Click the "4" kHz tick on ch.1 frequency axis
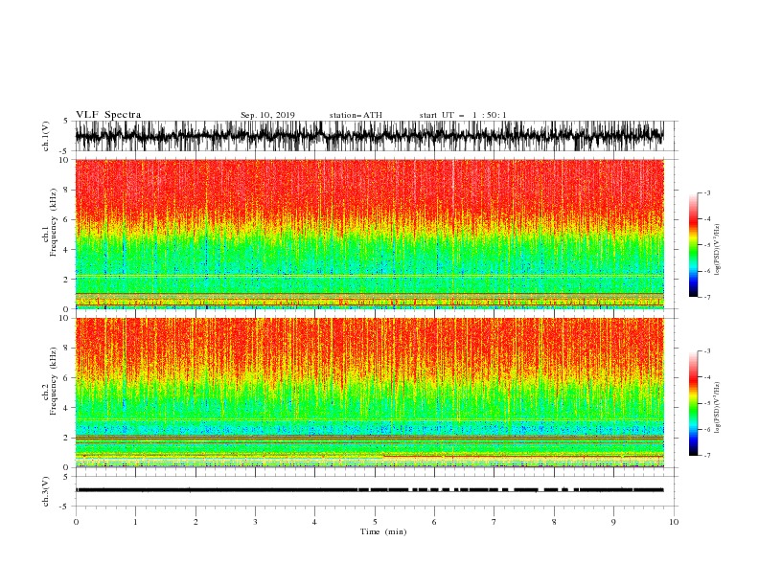The image size is (759, 586). tap(67, 250)
